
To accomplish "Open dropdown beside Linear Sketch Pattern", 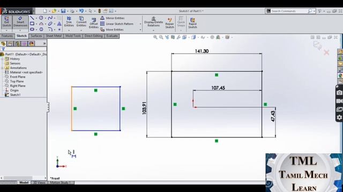I will click(x=140, y=24).
